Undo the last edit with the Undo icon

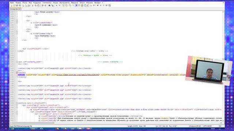click(x=42, y=5)
